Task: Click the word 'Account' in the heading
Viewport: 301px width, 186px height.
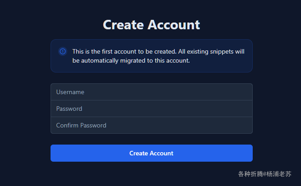Action: click(174, 25)
